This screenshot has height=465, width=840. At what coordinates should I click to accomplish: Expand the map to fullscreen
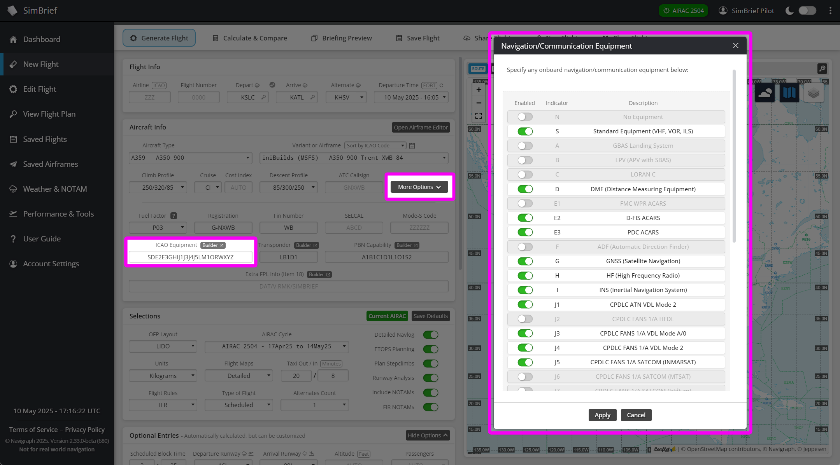[x=478, y=115]
